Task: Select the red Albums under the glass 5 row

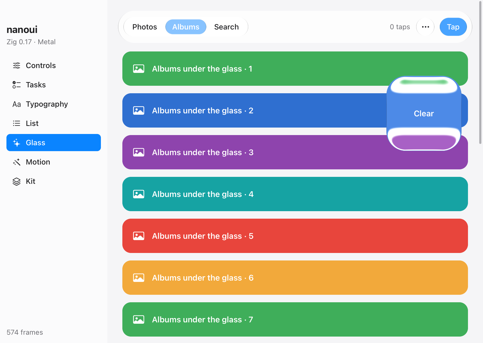Action: 295,236
